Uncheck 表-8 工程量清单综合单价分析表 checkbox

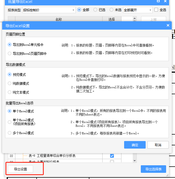click(112, 156)
